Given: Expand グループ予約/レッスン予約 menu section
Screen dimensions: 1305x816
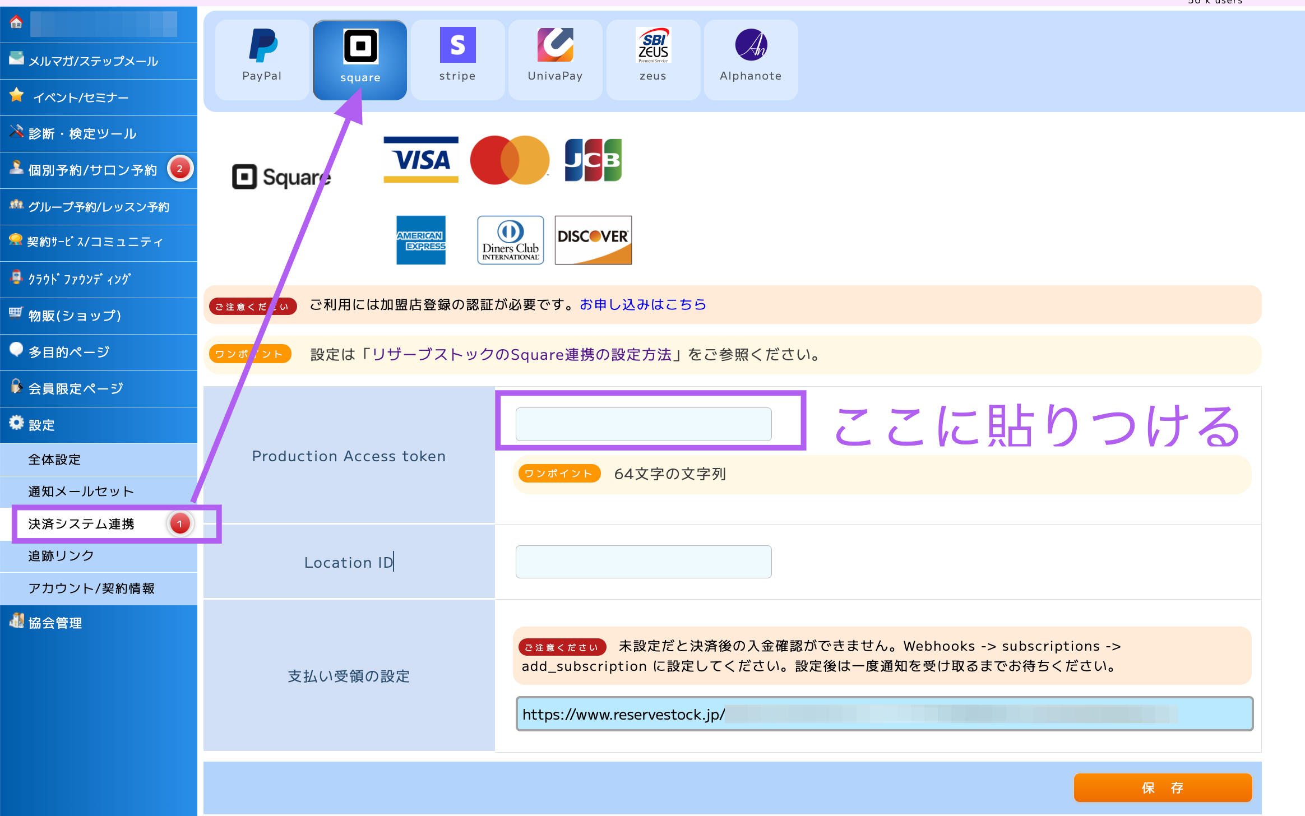Looking at the screenshot, I should (99, 207).
